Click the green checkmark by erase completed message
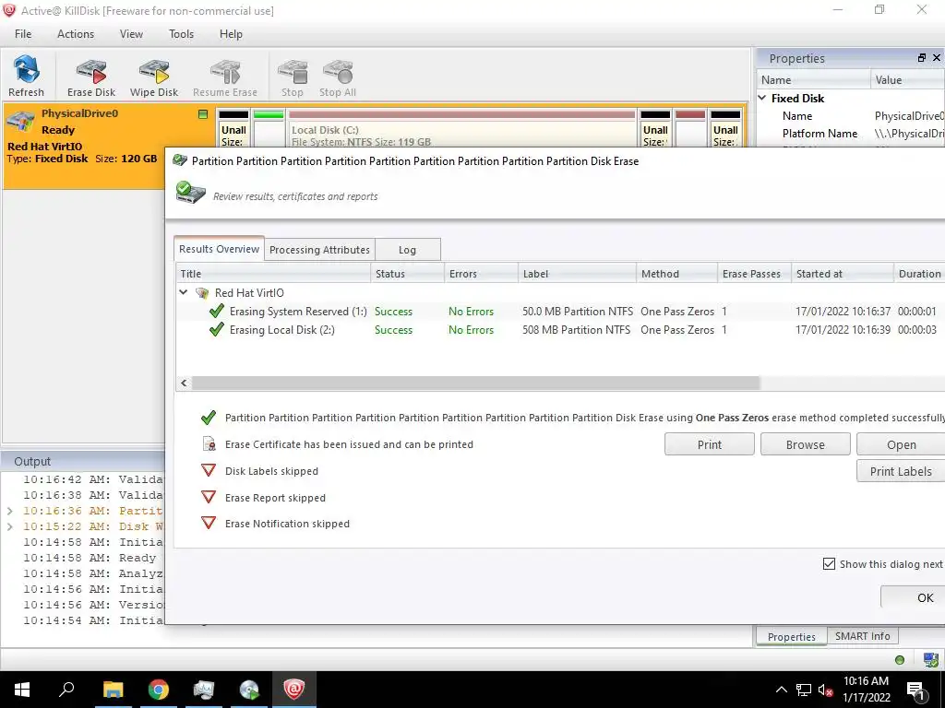This screenshot has width=945, height=708. (209, 418)
